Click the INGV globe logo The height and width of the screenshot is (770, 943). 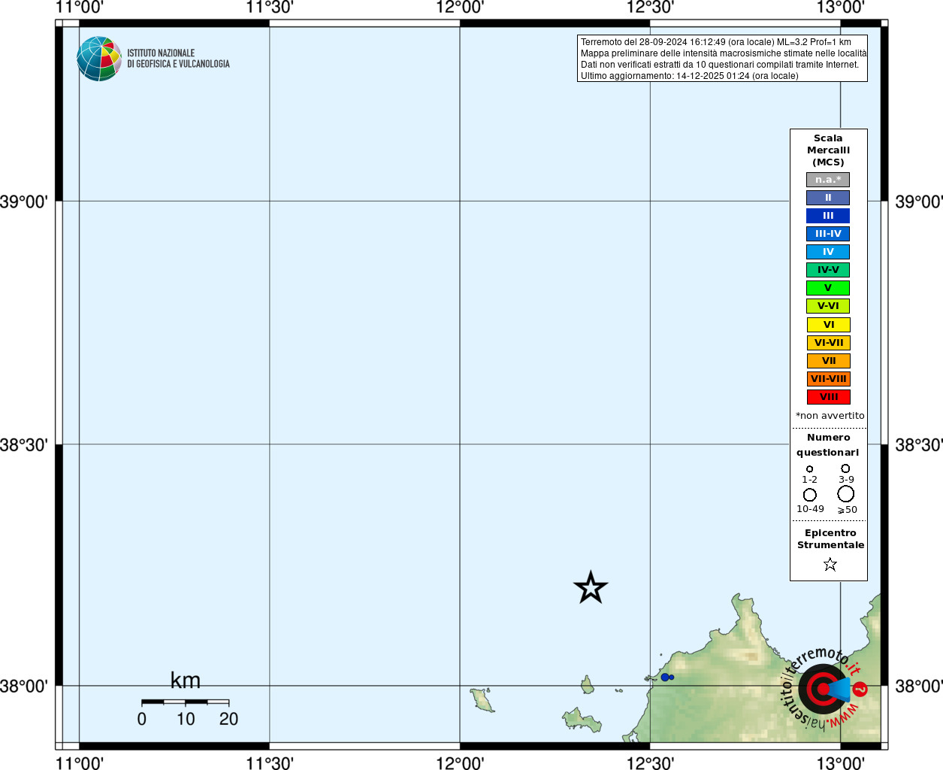click(99, 59)
